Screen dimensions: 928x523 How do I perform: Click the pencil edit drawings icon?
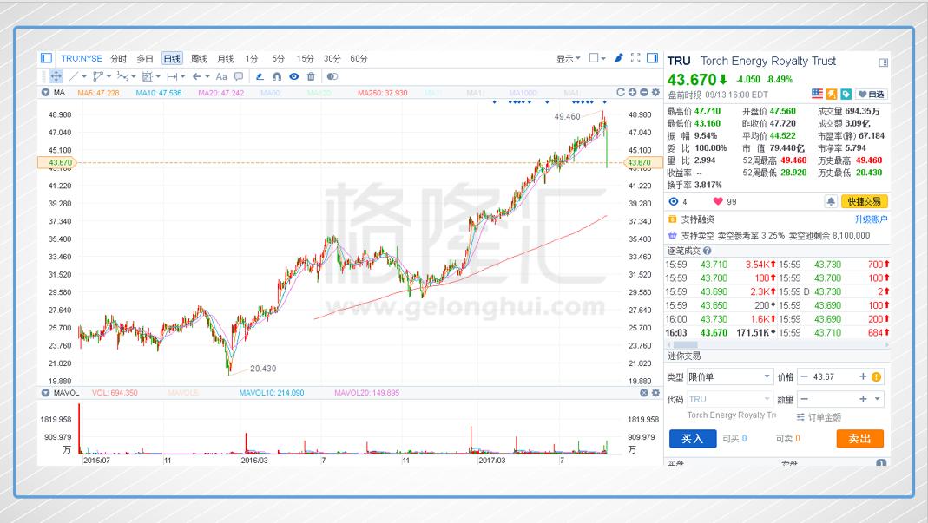pyautogui.click(x=260, y=76)
